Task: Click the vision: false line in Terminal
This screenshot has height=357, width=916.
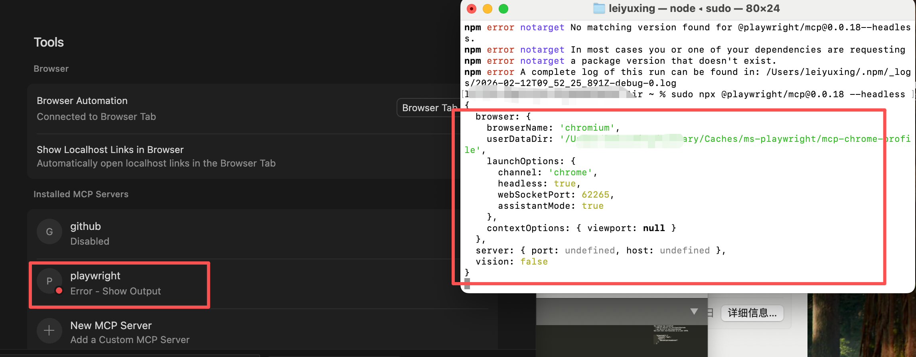Action: pyautogui.click(x=511, y=262)
